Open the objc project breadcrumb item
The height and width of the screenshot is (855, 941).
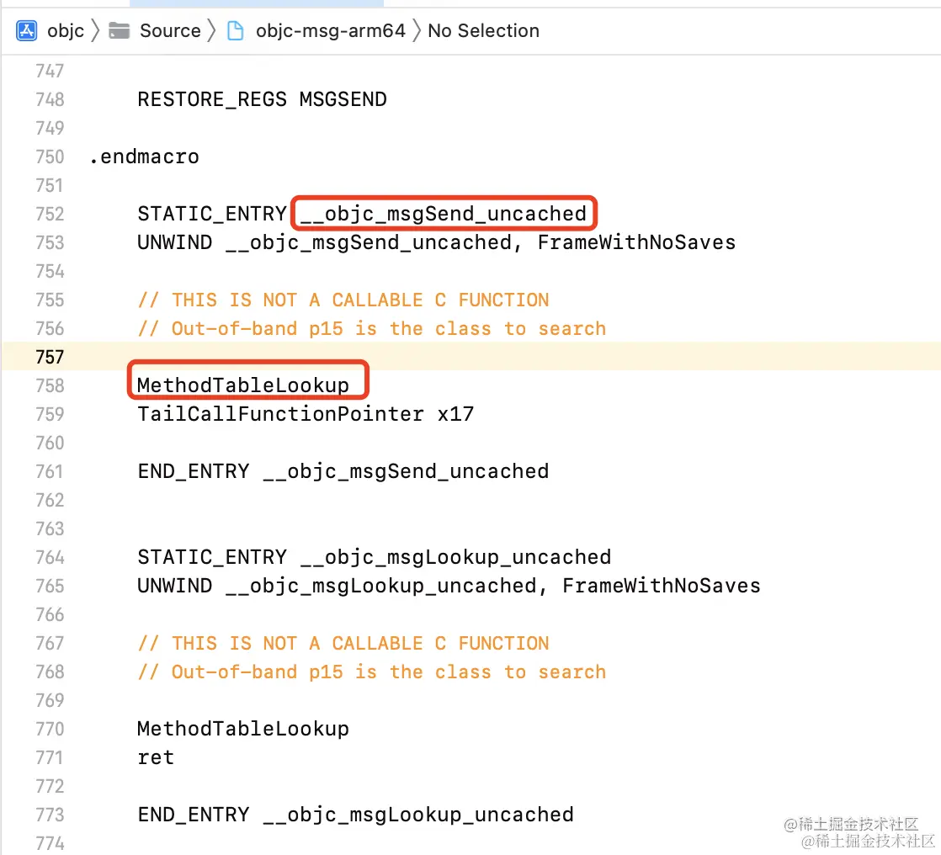coord(66,30)
